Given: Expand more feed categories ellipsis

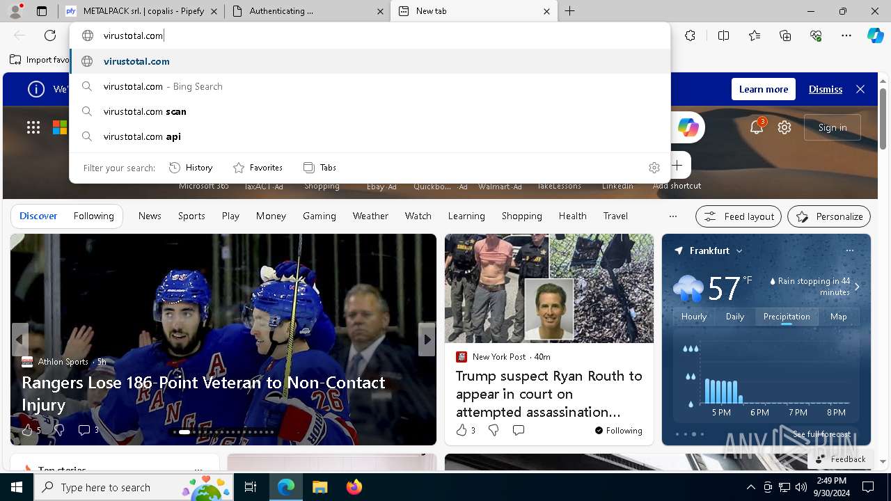Looking at the screenshot, I should point(672,216).
